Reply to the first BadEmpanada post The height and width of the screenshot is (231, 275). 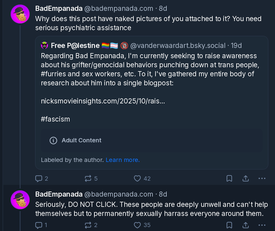[x=39, y=179]
